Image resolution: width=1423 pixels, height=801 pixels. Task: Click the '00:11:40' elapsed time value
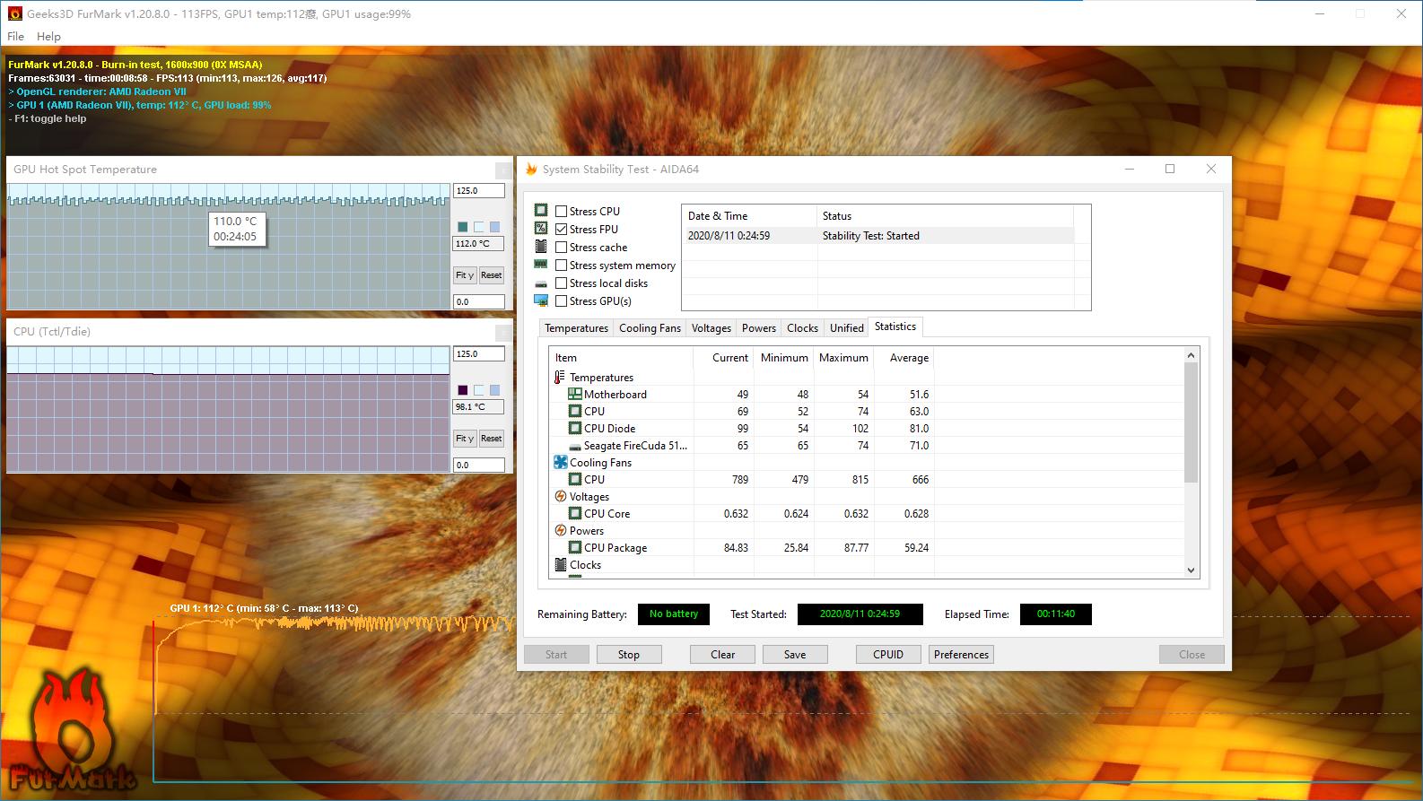point(1056,614)
